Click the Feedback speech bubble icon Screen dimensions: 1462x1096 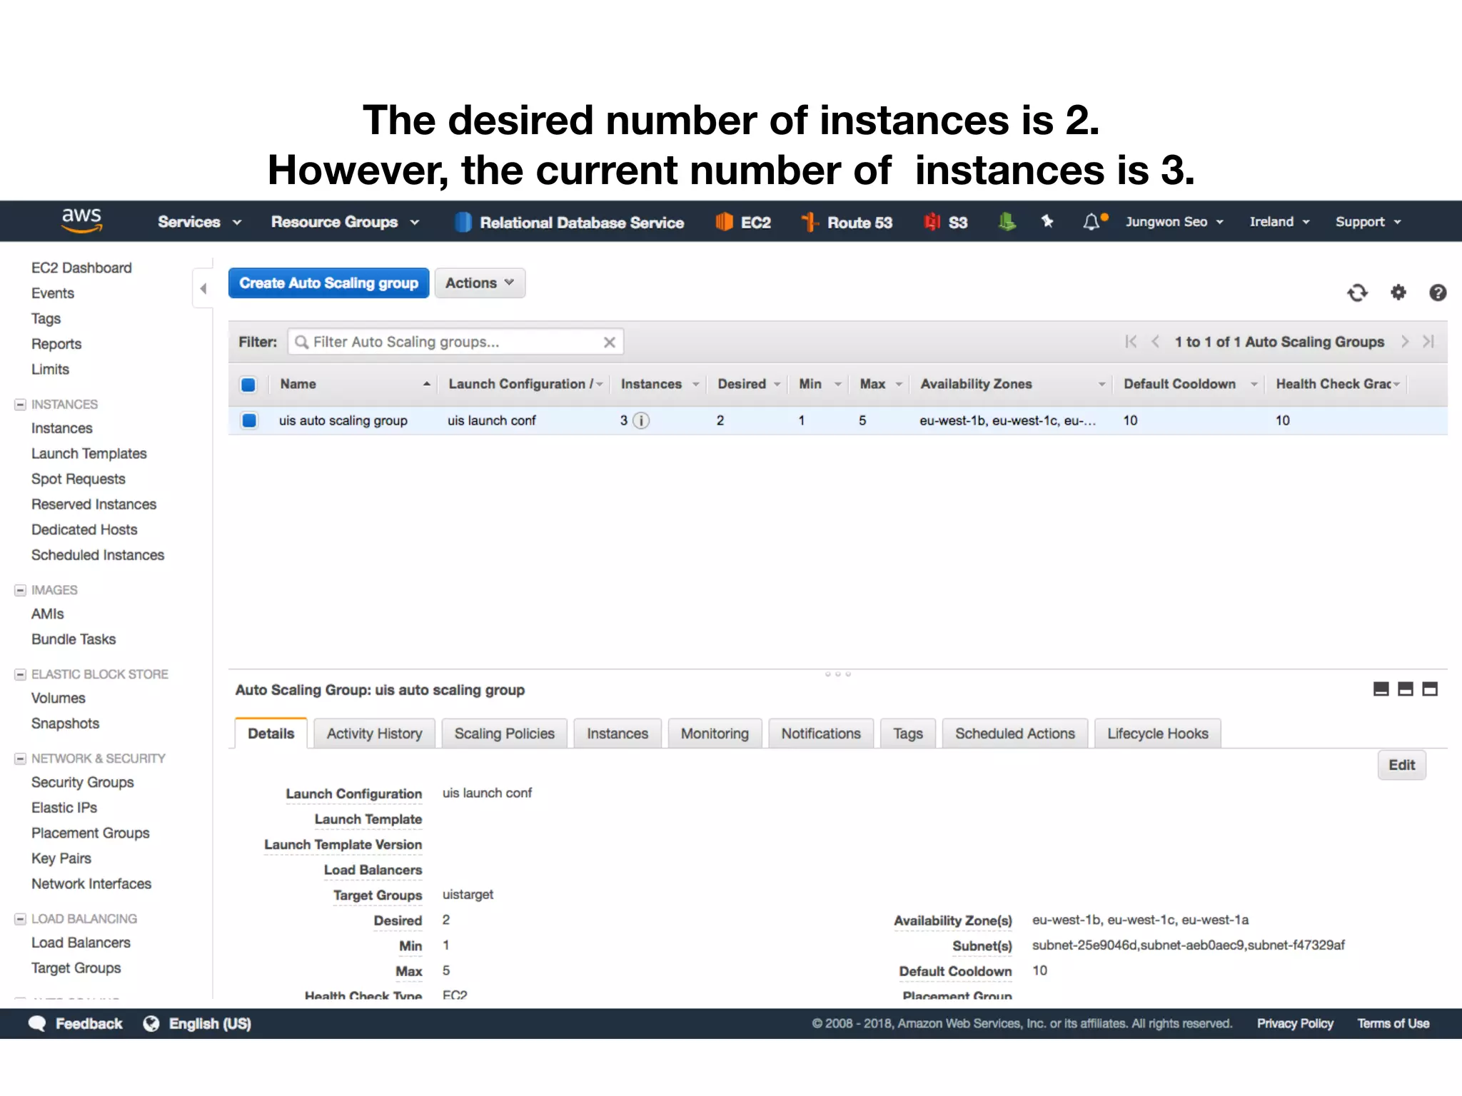click(37, 1023)
